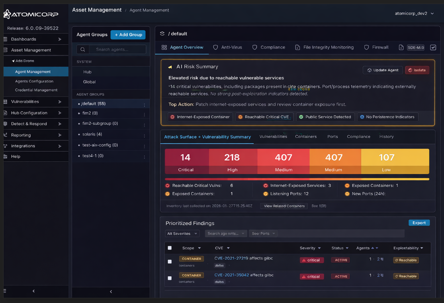The width and height of the screenshot is (444, 303).
Task: Click View Related Containers button
Action: [x=284, y=206]
